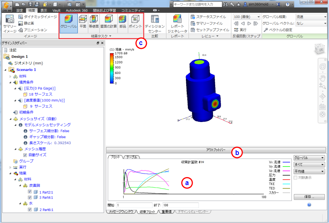Open the レポートジェネレータ

[x=177, y=24]
